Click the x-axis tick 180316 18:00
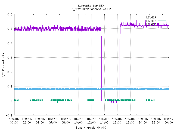This screenshot has height=130, width=174. 130,121
